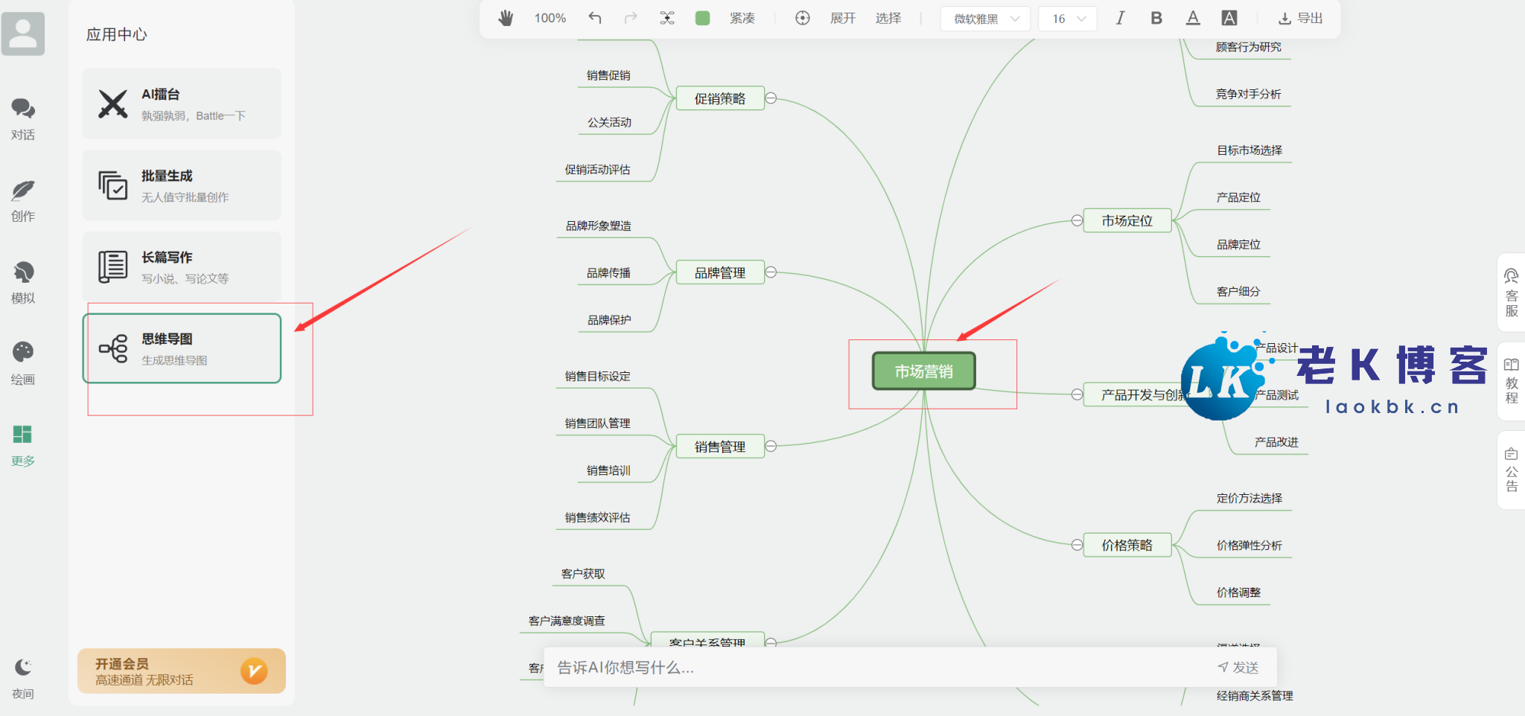Toggle italic text formatting
Image resolution: width=1525 pixels, height=716 pixels.
1120,19
